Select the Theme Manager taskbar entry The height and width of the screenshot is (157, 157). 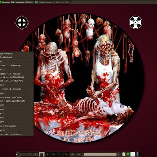53,2
